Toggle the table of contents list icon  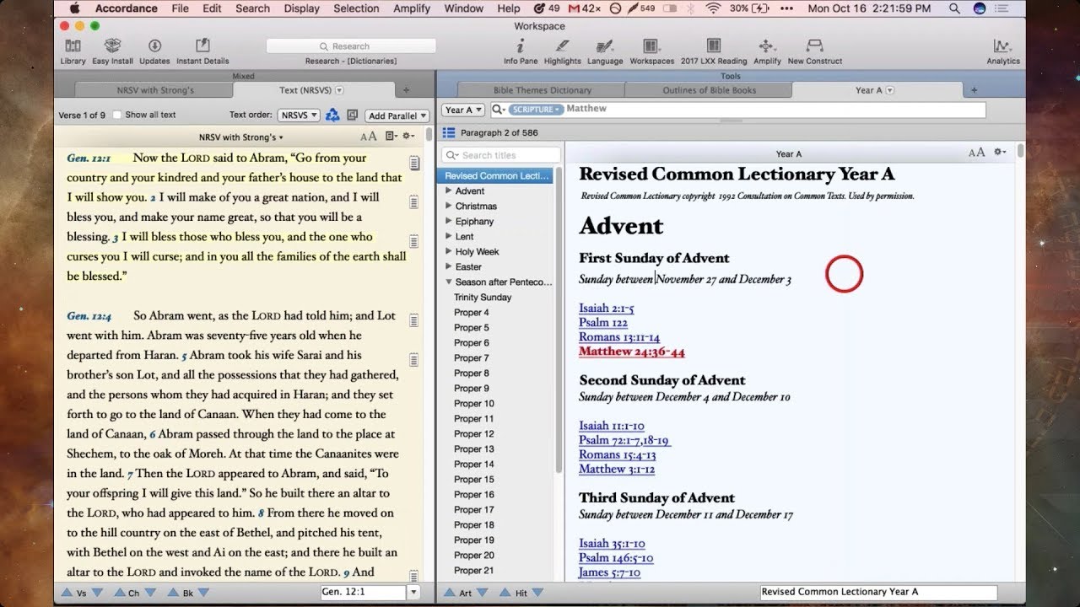click(449, 132)
